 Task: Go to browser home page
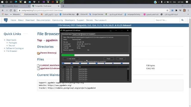point(15,10)
